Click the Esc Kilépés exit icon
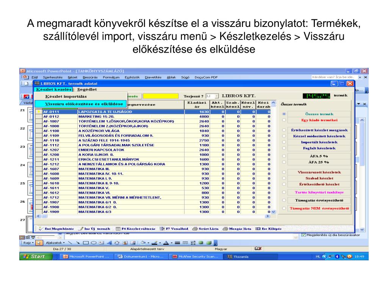 pyautogui.click(x=258, y=228)
